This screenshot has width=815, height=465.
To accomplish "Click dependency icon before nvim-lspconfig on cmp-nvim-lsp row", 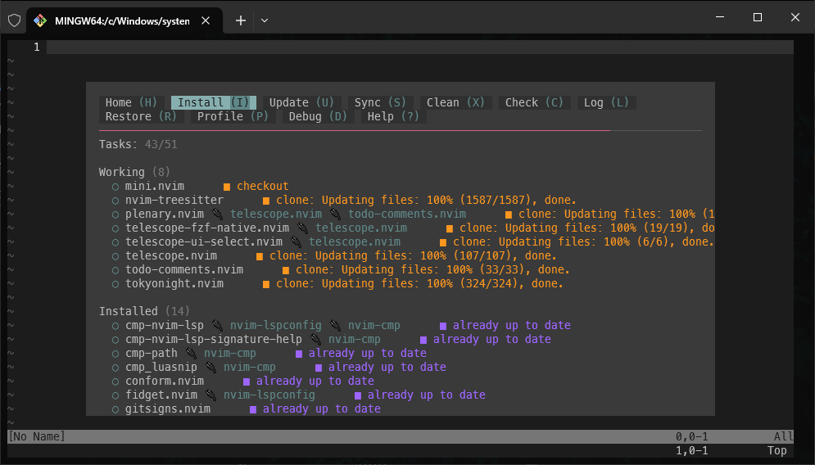I will 217,325.
